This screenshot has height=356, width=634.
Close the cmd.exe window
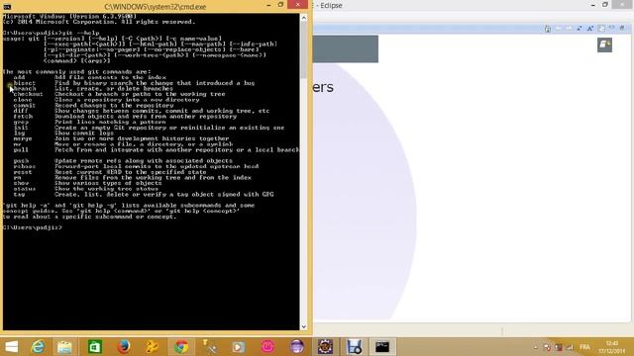(297, 5)
